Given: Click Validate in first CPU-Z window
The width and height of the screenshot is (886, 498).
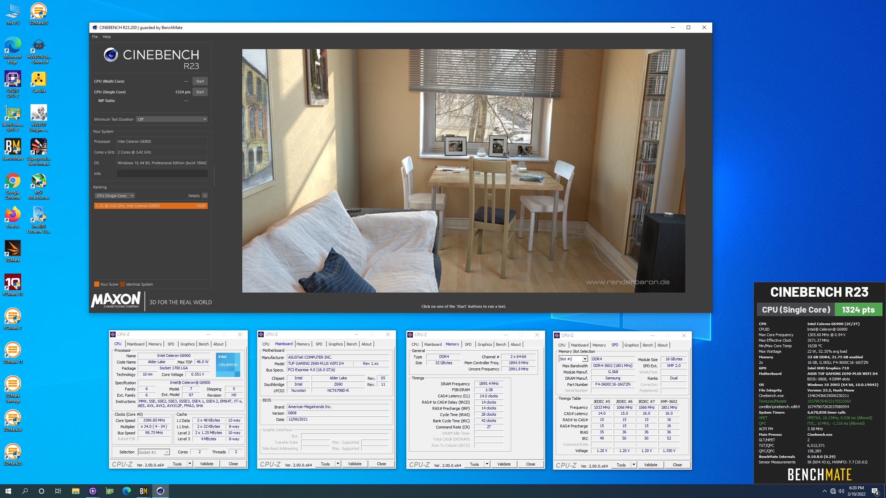Looking at the screenshot, I should point(207,464).
